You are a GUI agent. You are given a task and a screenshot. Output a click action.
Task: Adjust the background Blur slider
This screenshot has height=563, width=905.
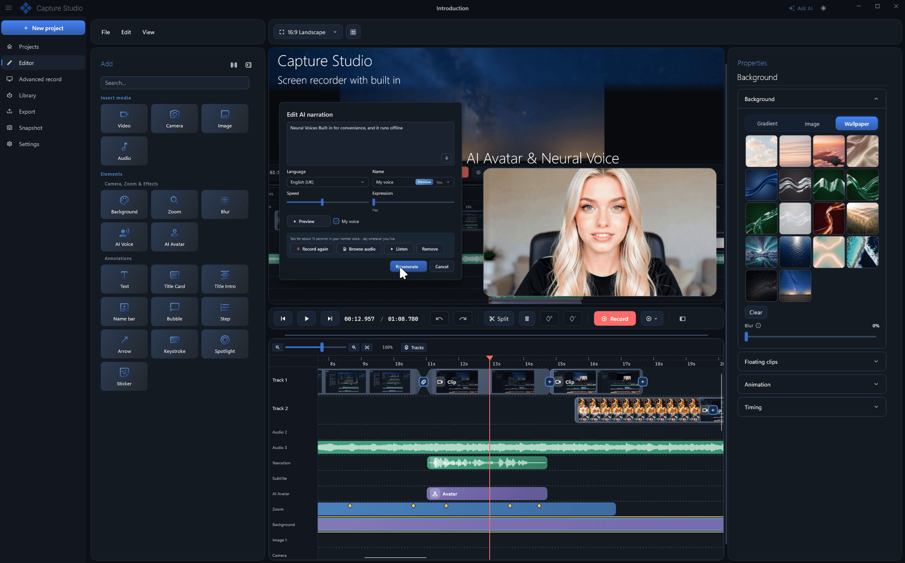click(811, 337)
